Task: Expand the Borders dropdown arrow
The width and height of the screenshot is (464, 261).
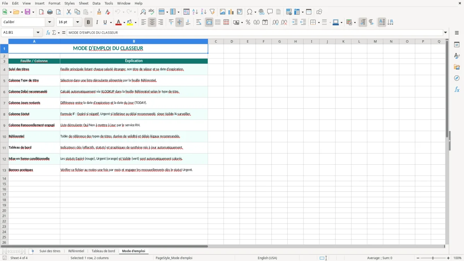Action: tap(318, 23)
